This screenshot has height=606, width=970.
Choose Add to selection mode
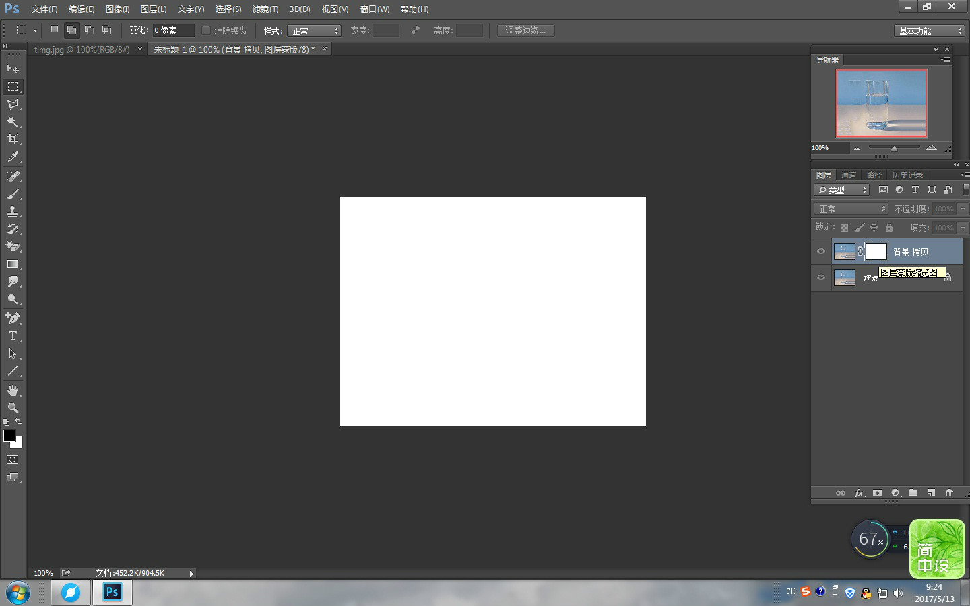[x=71, y=30]
